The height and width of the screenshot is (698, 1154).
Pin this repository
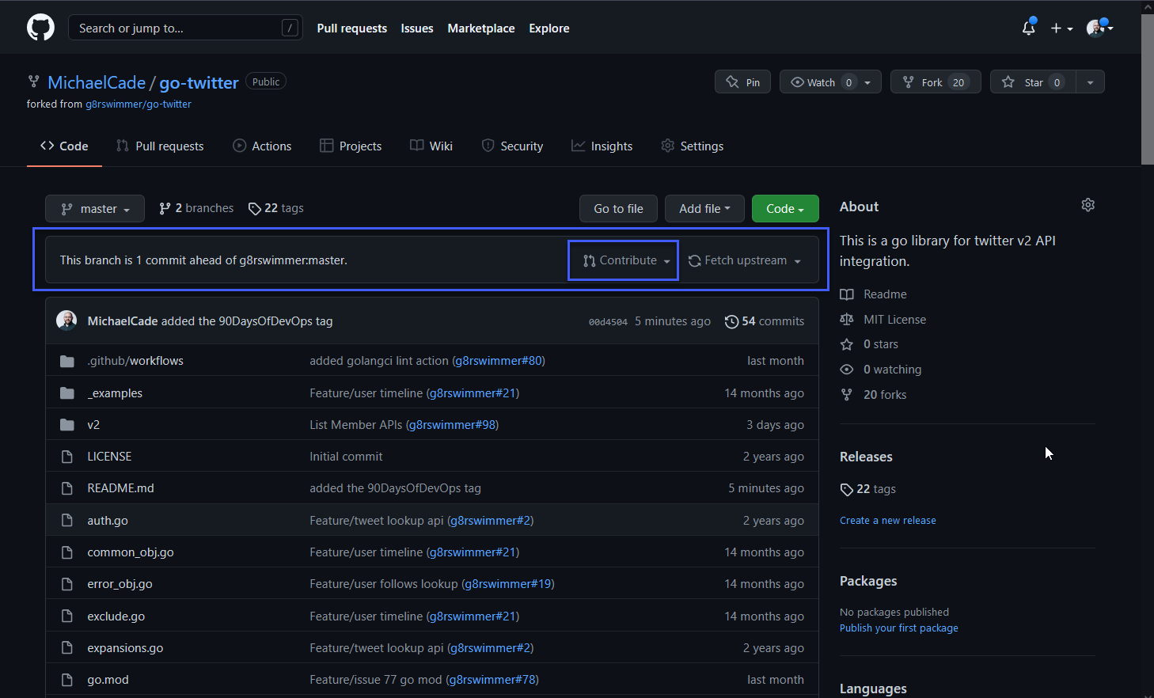[742, 81]
